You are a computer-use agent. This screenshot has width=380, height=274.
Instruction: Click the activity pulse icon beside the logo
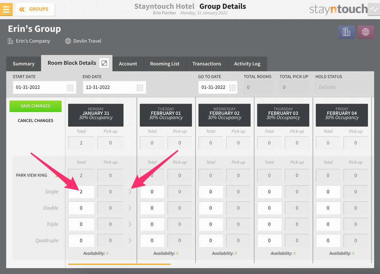(x=374, y=9)
